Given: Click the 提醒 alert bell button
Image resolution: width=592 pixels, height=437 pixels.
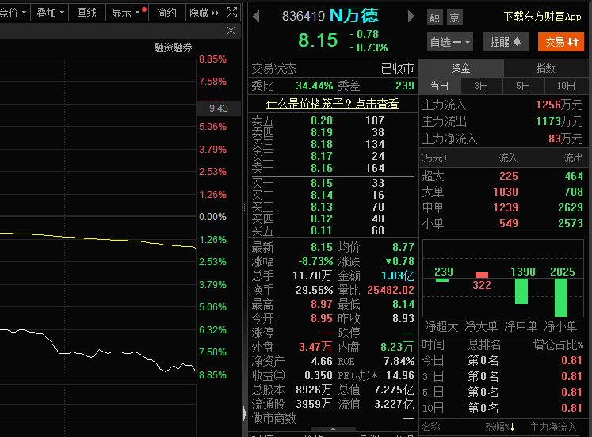Looking at the screenshot, I should (x=505, y=42).
